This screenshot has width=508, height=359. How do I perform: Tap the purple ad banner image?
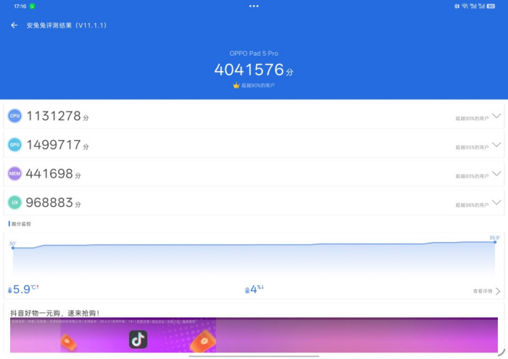point(254,335)
